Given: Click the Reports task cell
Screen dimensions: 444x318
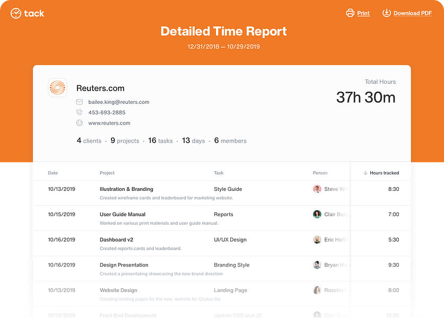Looking at the screenshot, I should tap(223, 215).
